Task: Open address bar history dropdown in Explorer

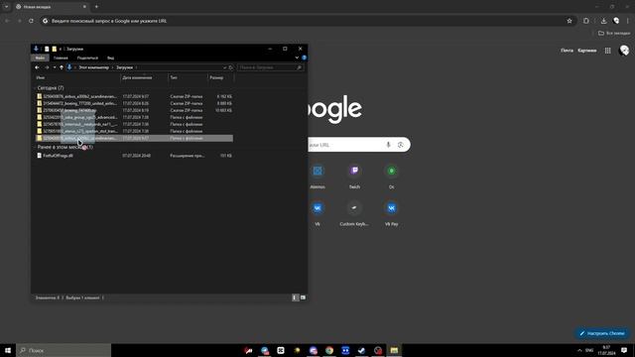Action: [x=225, y=67]
